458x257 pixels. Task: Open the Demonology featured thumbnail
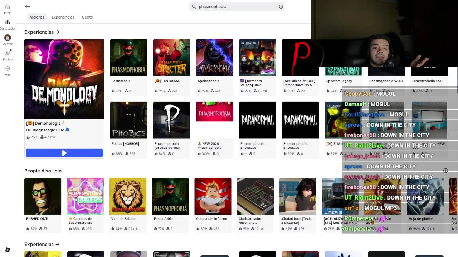pyautogui.click(x=64, y=79)
